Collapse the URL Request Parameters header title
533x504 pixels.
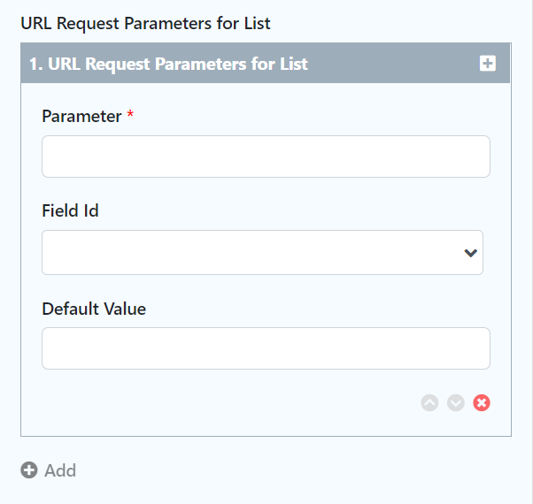[x=179, y=64]
